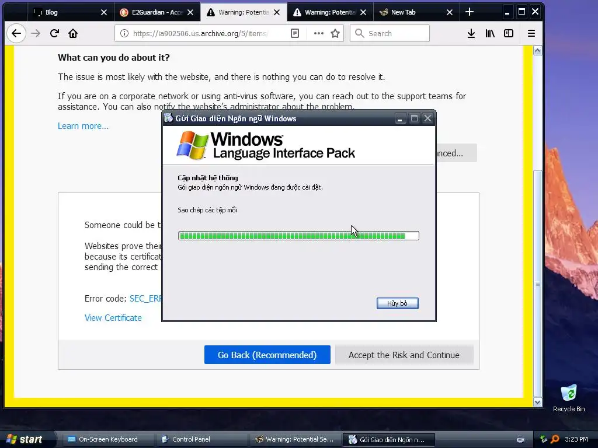Open the downloads arrow icon
Screen dimensions: 598x448
[471, 33]
